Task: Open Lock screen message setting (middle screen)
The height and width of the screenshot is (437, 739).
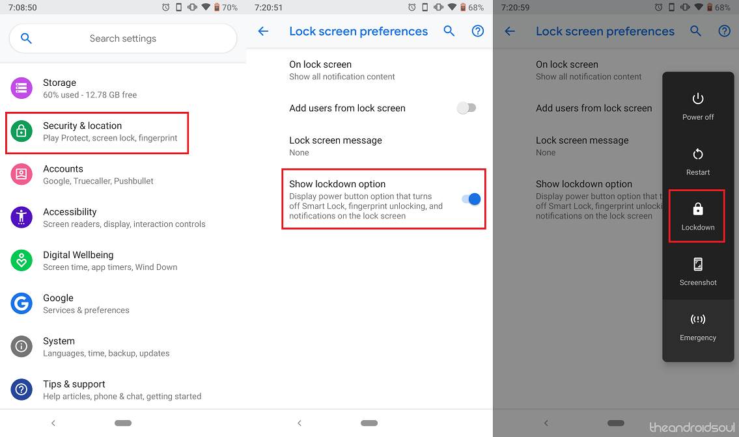Action: [x=370, y=146]
